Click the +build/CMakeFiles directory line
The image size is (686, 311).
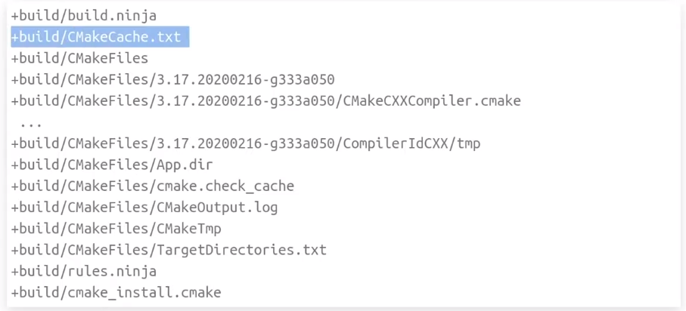click(79, 59)
